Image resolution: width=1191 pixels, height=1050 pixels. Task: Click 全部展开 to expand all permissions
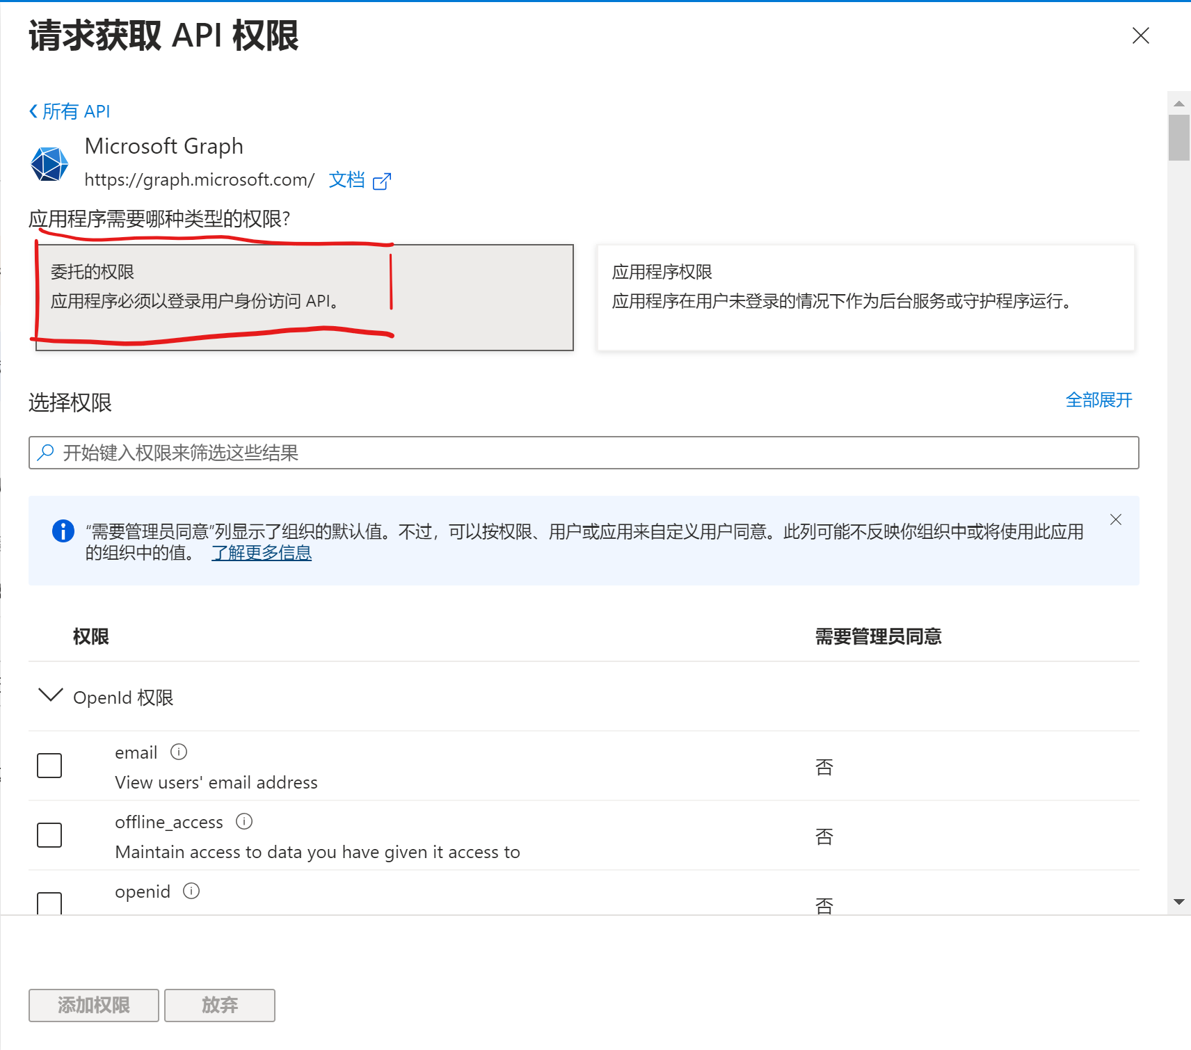coord(1098,400)
